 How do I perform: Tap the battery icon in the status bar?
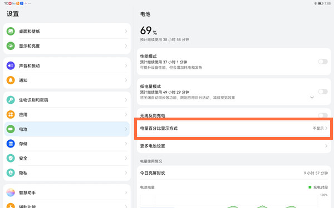tap(321, 3)
